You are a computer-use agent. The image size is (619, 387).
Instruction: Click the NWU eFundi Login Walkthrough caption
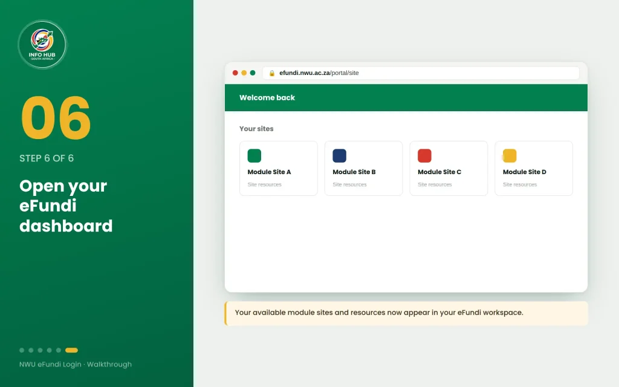coord(76,364)
